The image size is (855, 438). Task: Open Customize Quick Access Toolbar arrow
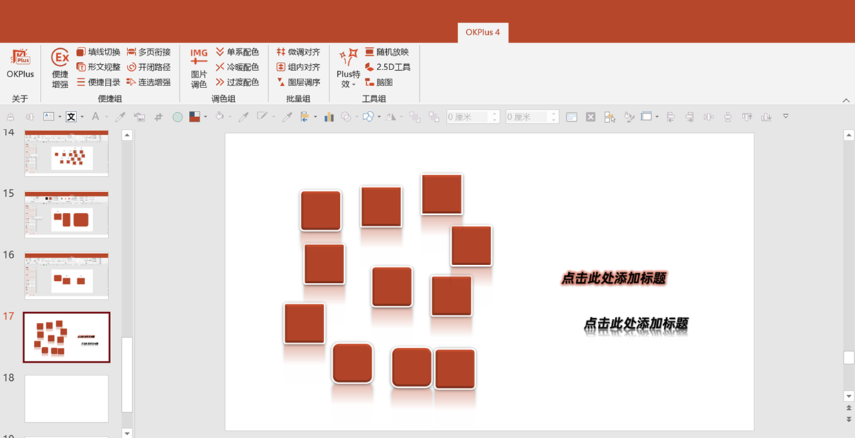pyautogui.click(x=785, y=116)
